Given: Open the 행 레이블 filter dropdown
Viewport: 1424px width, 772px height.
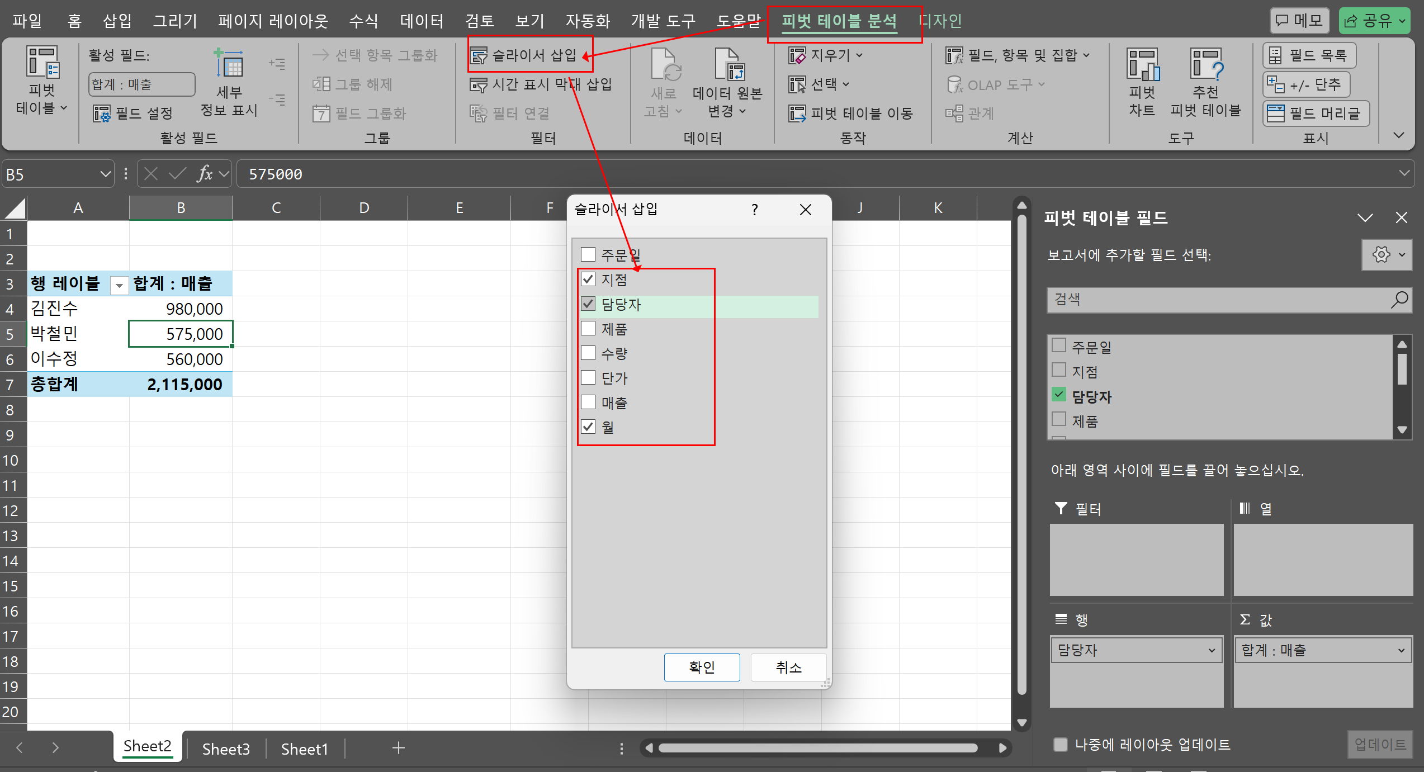Looking at the screenshot, I should click(x=119, y=285).
